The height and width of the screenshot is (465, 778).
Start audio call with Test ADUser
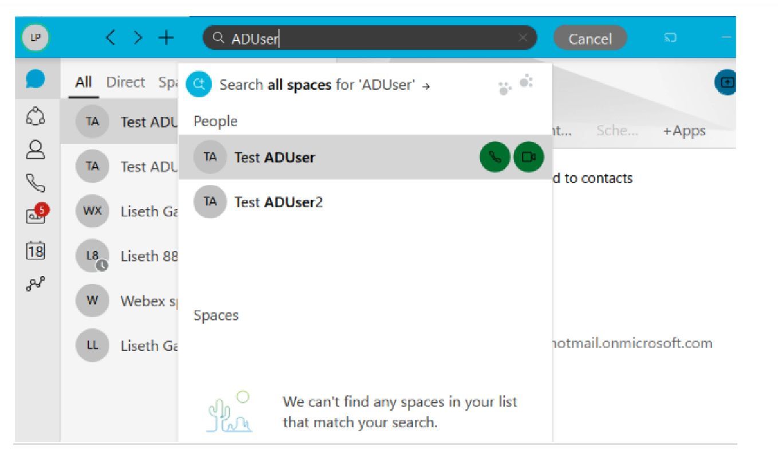click(x=494, y=157)
